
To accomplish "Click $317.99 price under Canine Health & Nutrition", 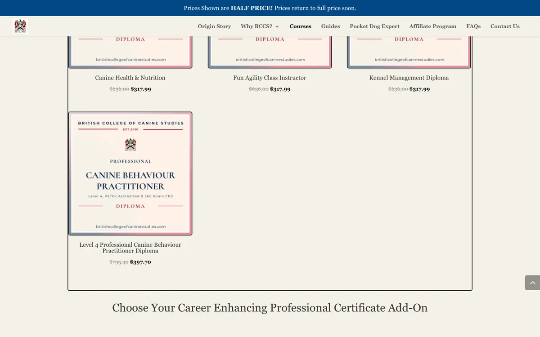I will [141, 89].
